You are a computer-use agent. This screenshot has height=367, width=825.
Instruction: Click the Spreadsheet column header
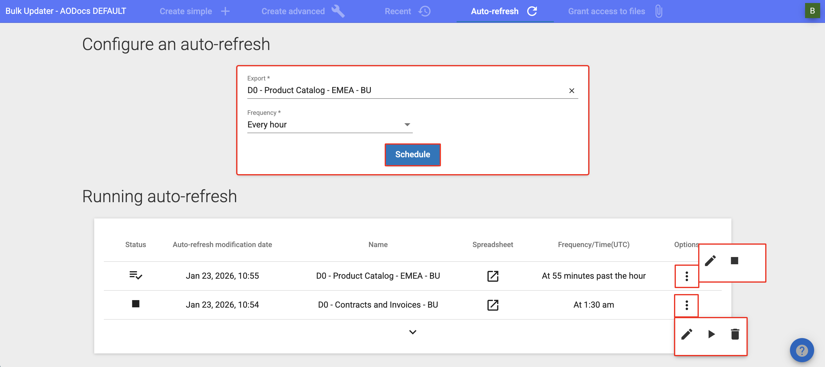[493, 245]
